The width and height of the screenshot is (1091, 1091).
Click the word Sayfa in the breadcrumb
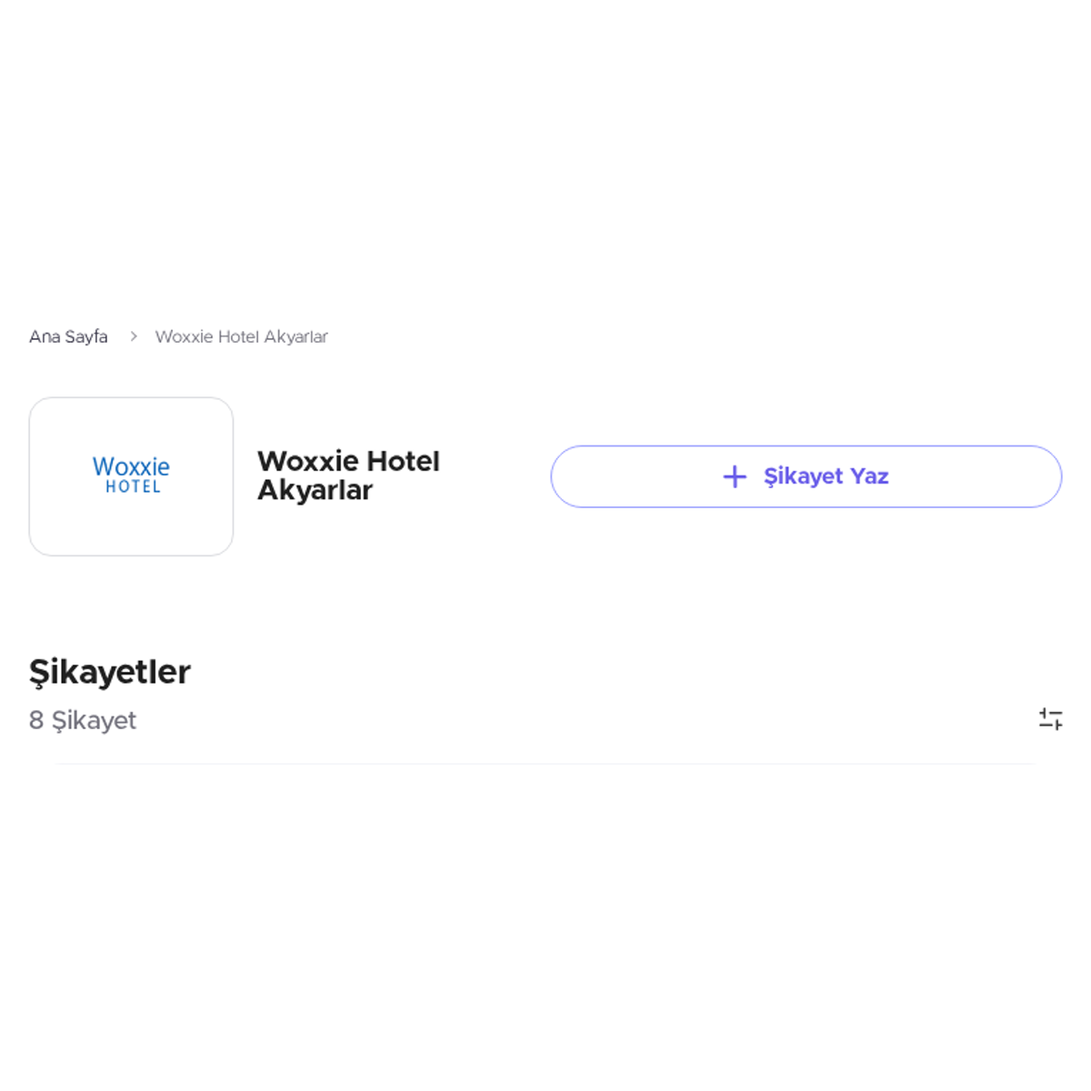(86, 336)
